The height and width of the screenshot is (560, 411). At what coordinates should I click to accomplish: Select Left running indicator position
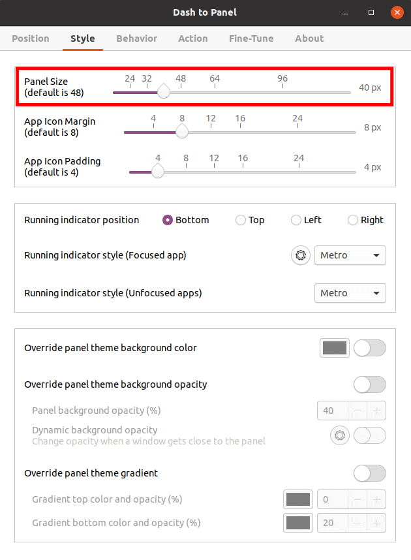(296, 220)
